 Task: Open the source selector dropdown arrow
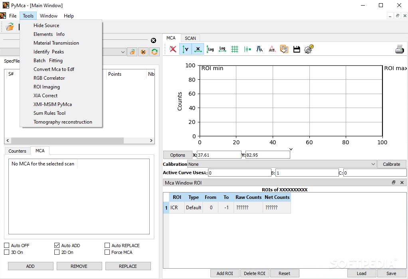[123, 52]
